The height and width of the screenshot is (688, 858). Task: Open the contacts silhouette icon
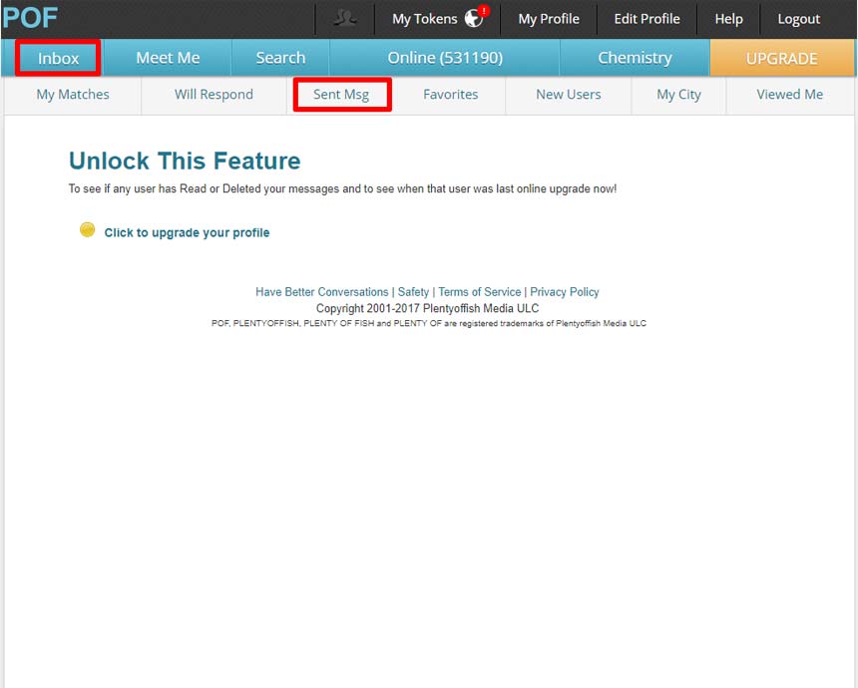point(345,19)
